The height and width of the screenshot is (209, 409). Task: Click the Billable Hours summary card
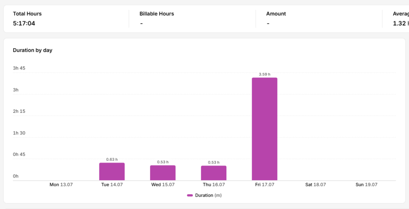tap(192, 19)
